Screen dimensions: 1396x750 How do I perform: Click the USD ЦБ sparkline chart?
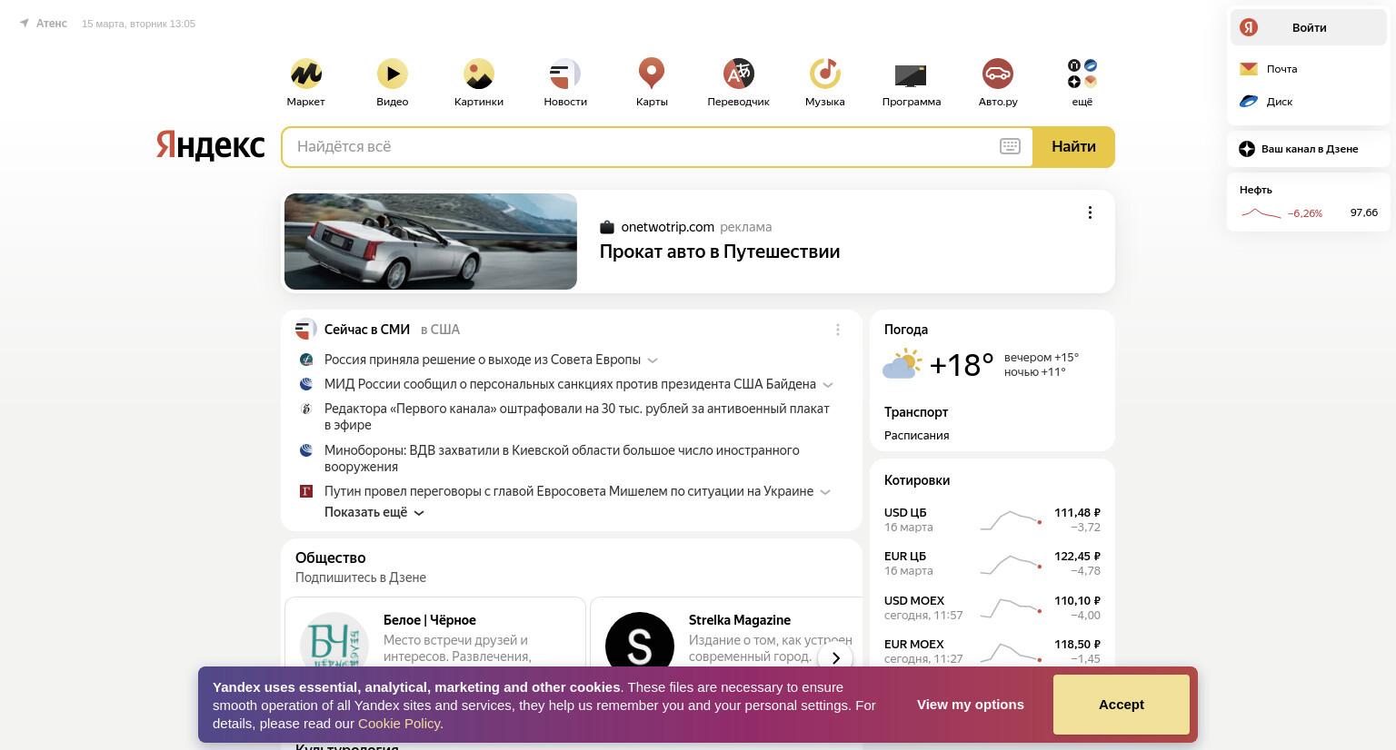click(1011, 520)
